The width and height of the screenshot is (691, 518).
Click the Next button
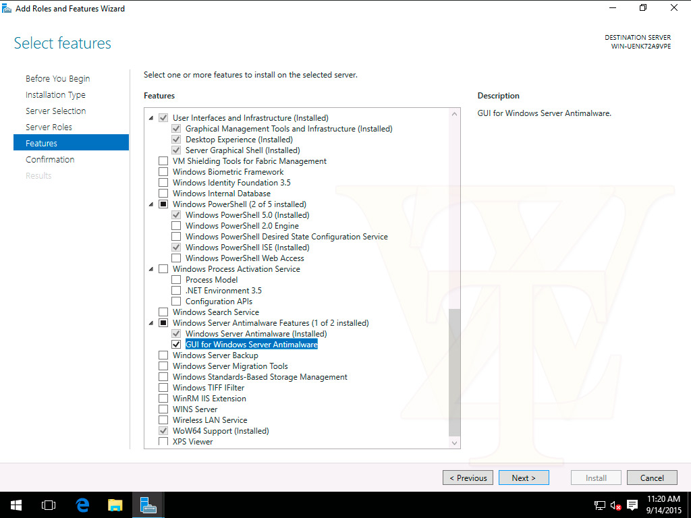pyautogui.click(x=524, y=478)
